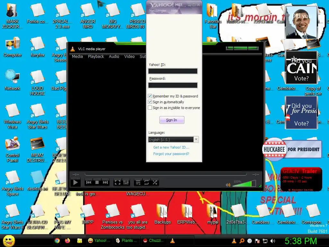329x247 pixels.
Task: Click the Yahoo! ID input field
Action: pyautogui.click(x=173, y=71)
